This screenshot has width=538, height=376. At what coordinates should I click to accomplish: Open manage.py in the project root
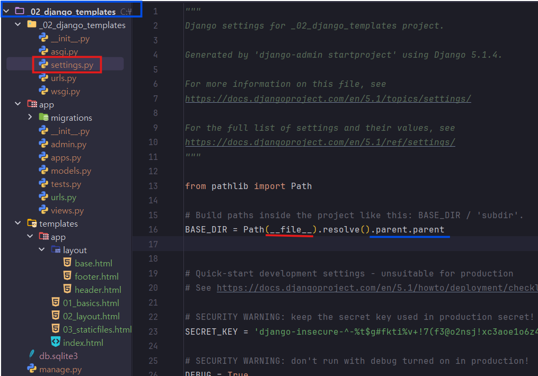[60, 369]
